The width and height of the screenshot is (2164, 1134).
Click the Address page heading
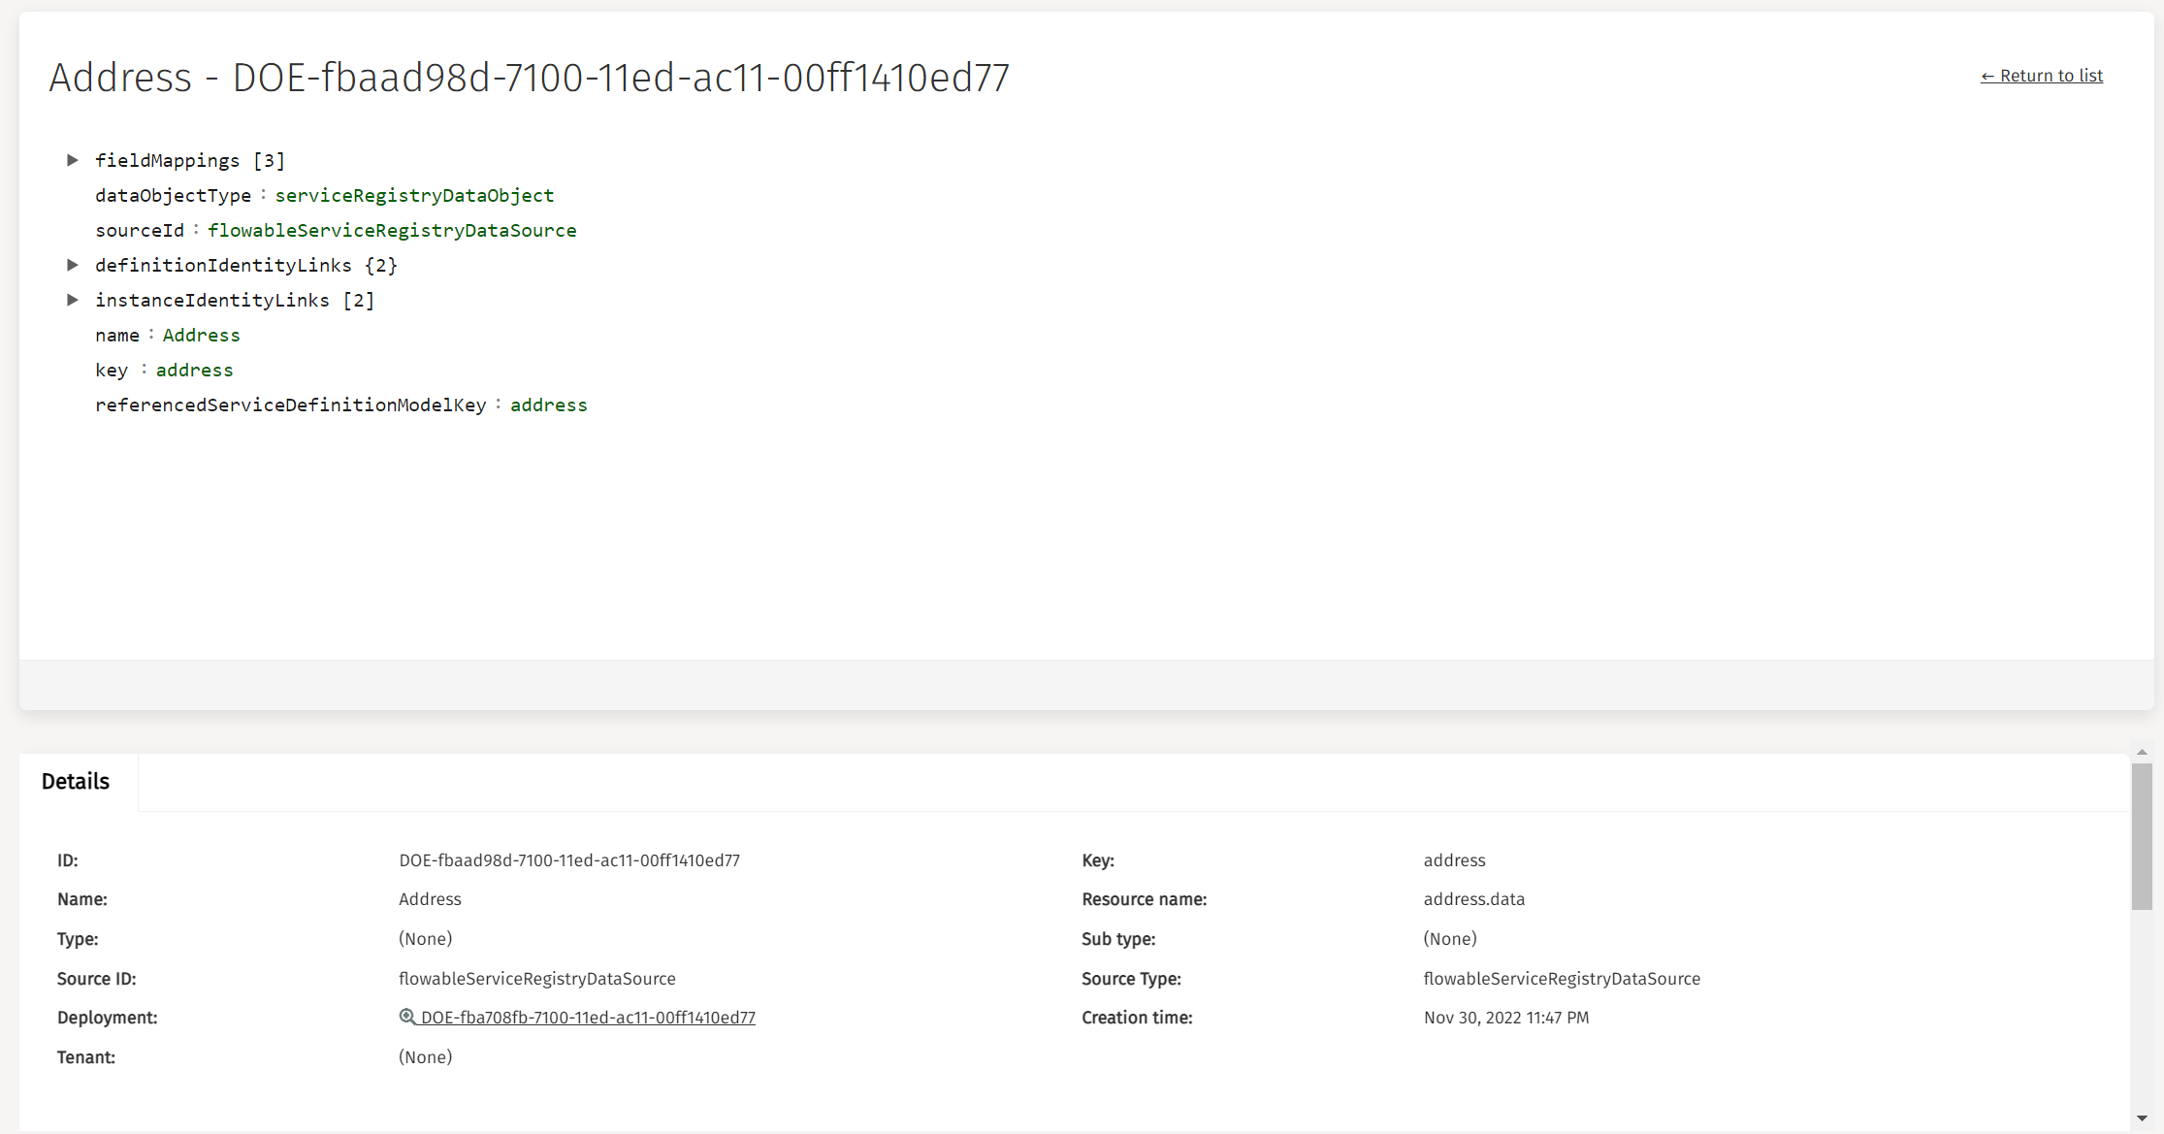(x=529, y=78)
